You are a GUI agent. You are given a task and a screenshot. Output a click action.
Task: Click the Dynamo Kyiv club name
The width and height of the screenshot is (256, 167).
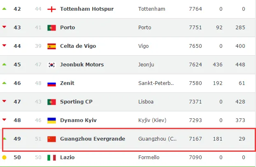(x=78, y=120)
